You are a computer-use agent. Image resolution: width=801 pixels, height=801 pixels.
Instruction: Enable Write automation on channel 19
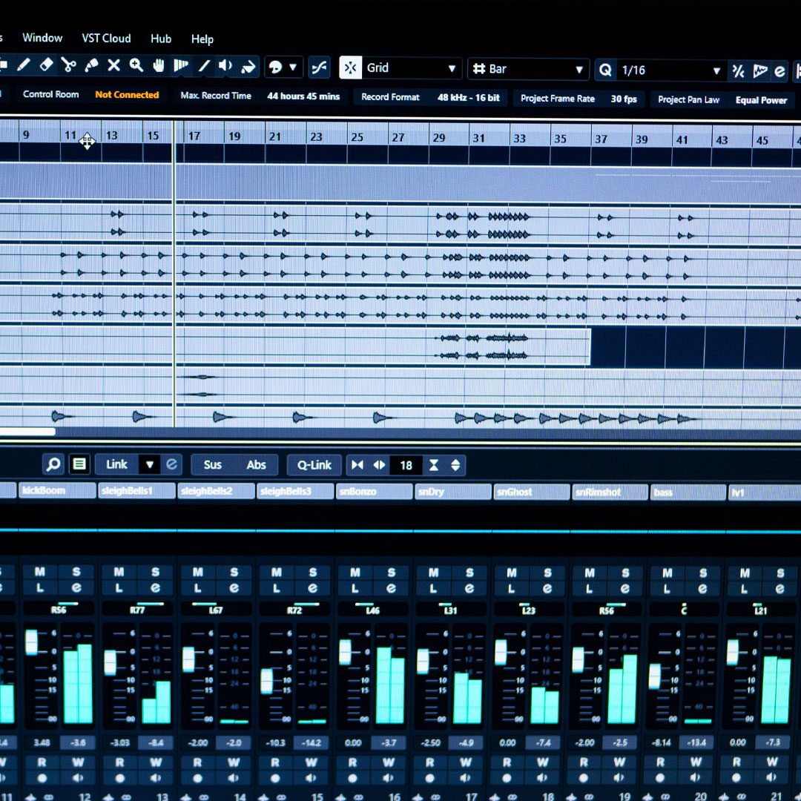click(619, 762)
